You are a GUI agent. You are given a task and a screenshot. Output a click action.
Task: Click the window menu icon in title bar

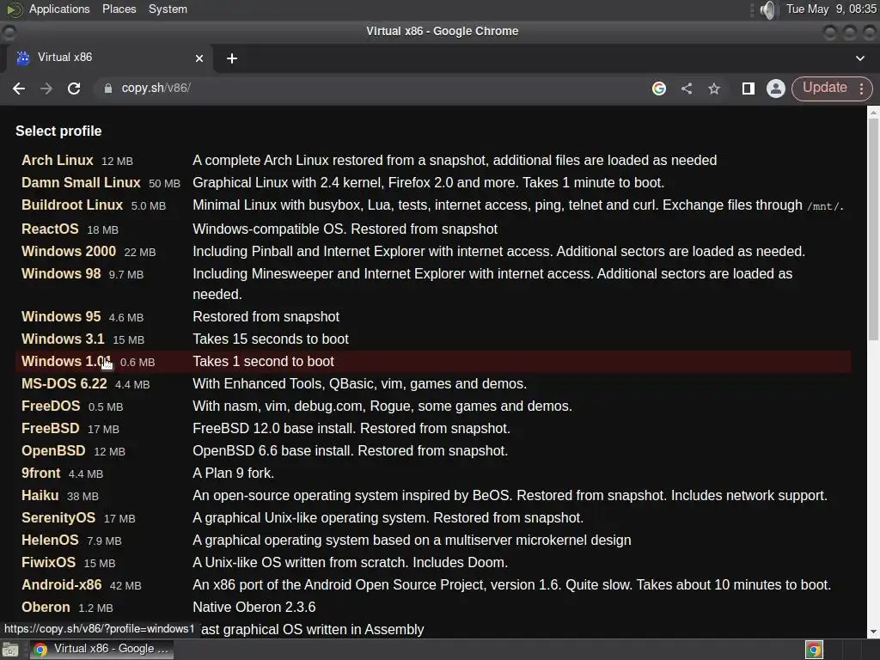(9, 32)
